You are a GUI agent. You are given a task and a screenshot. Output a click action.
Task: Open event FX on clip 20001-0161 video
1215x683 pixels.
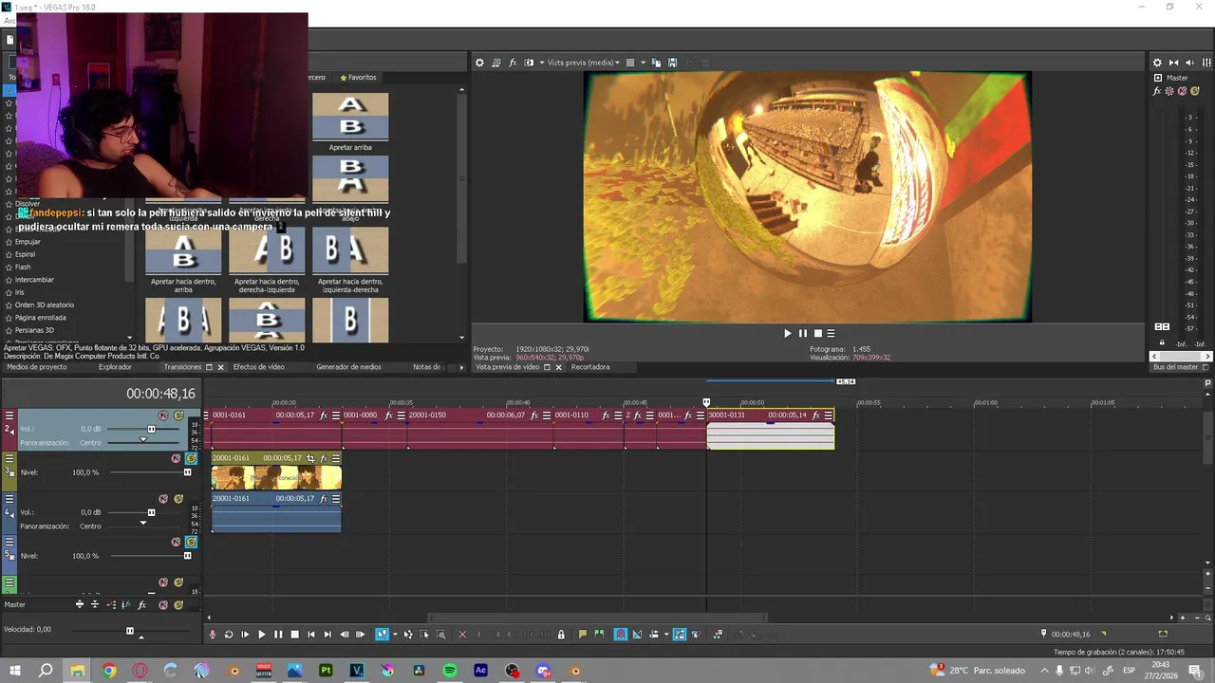click(x=324, y=458)
